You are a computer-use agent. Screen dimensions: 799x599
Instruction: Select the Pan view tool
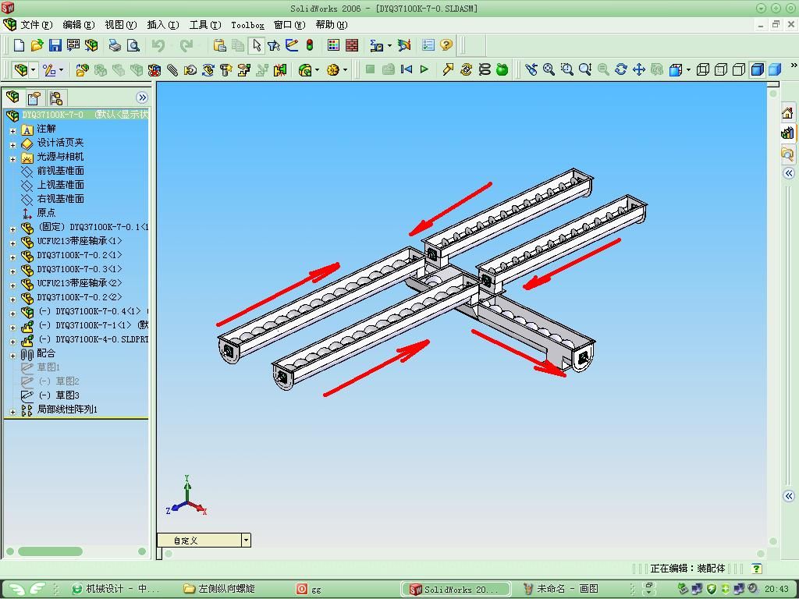click(639, 69)
